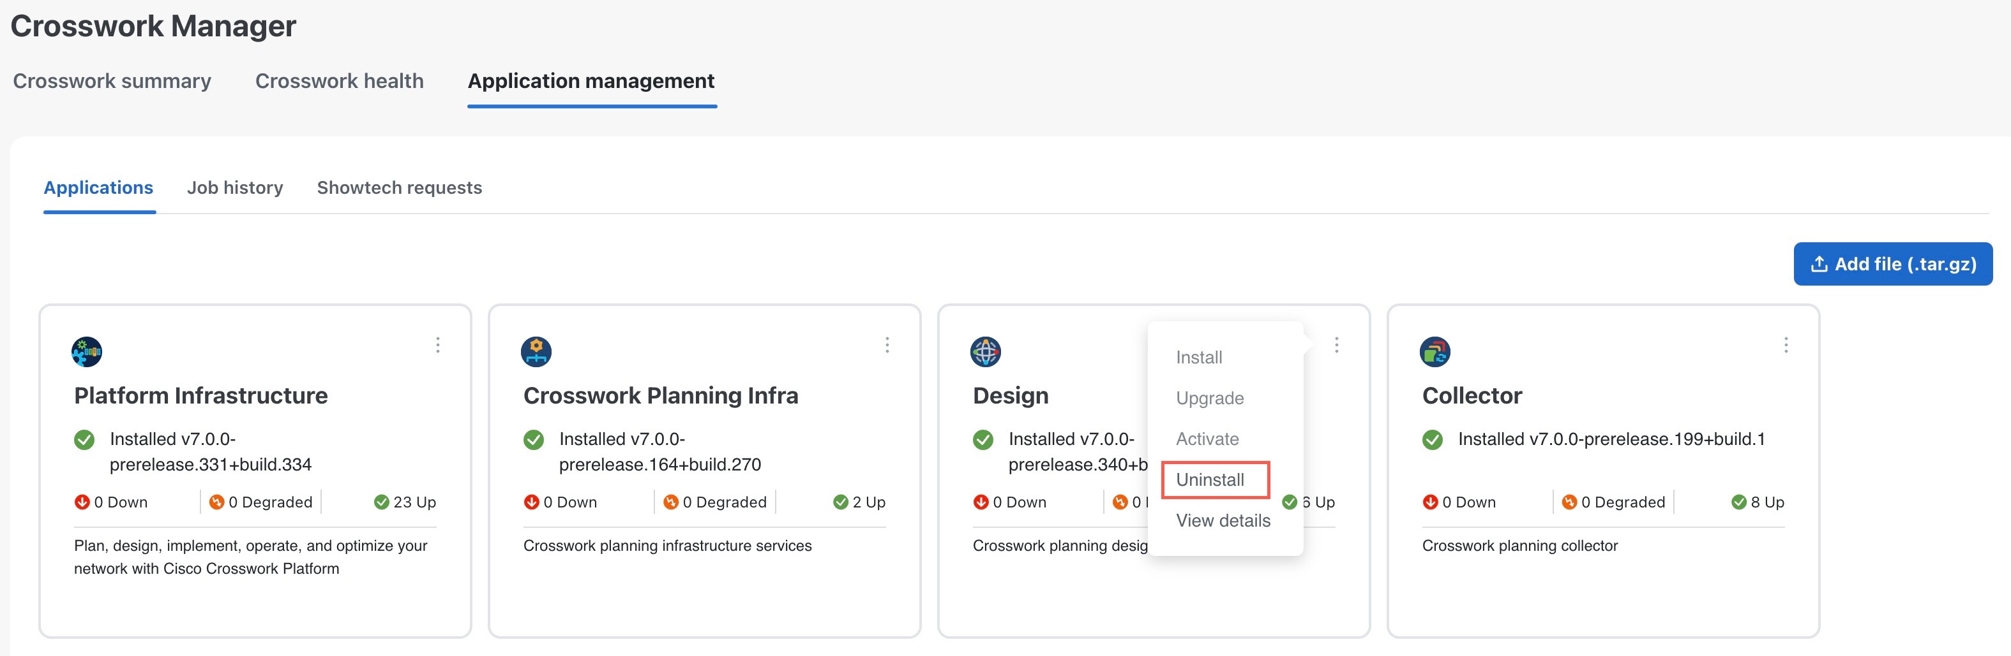Click the Collector application icon
Viewport: 2011px width, 656px height.
point(1435,352)
